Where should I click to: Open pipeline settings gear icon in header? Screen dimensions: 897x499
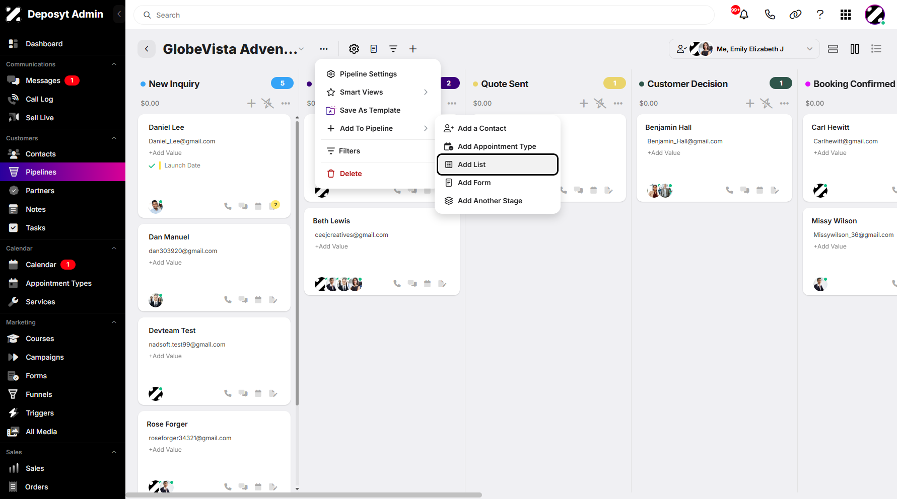coord(354,49)
